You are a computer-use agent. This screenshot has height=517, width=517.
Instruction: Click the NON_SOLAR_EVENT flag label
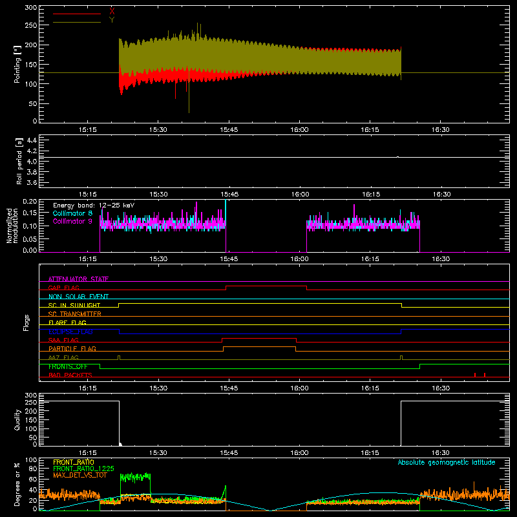pyautogui.click(x=78, y=297)
